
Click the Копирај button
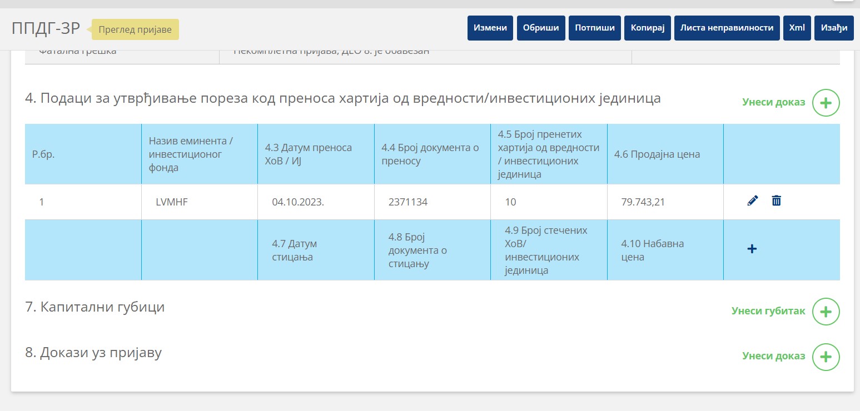[x=648, y=28]
